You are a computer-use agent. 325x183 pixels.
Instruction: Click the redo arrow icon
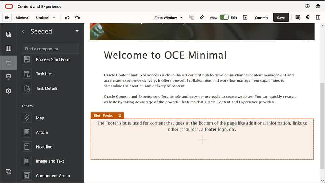pyautogui.click(x=77, y=18)
